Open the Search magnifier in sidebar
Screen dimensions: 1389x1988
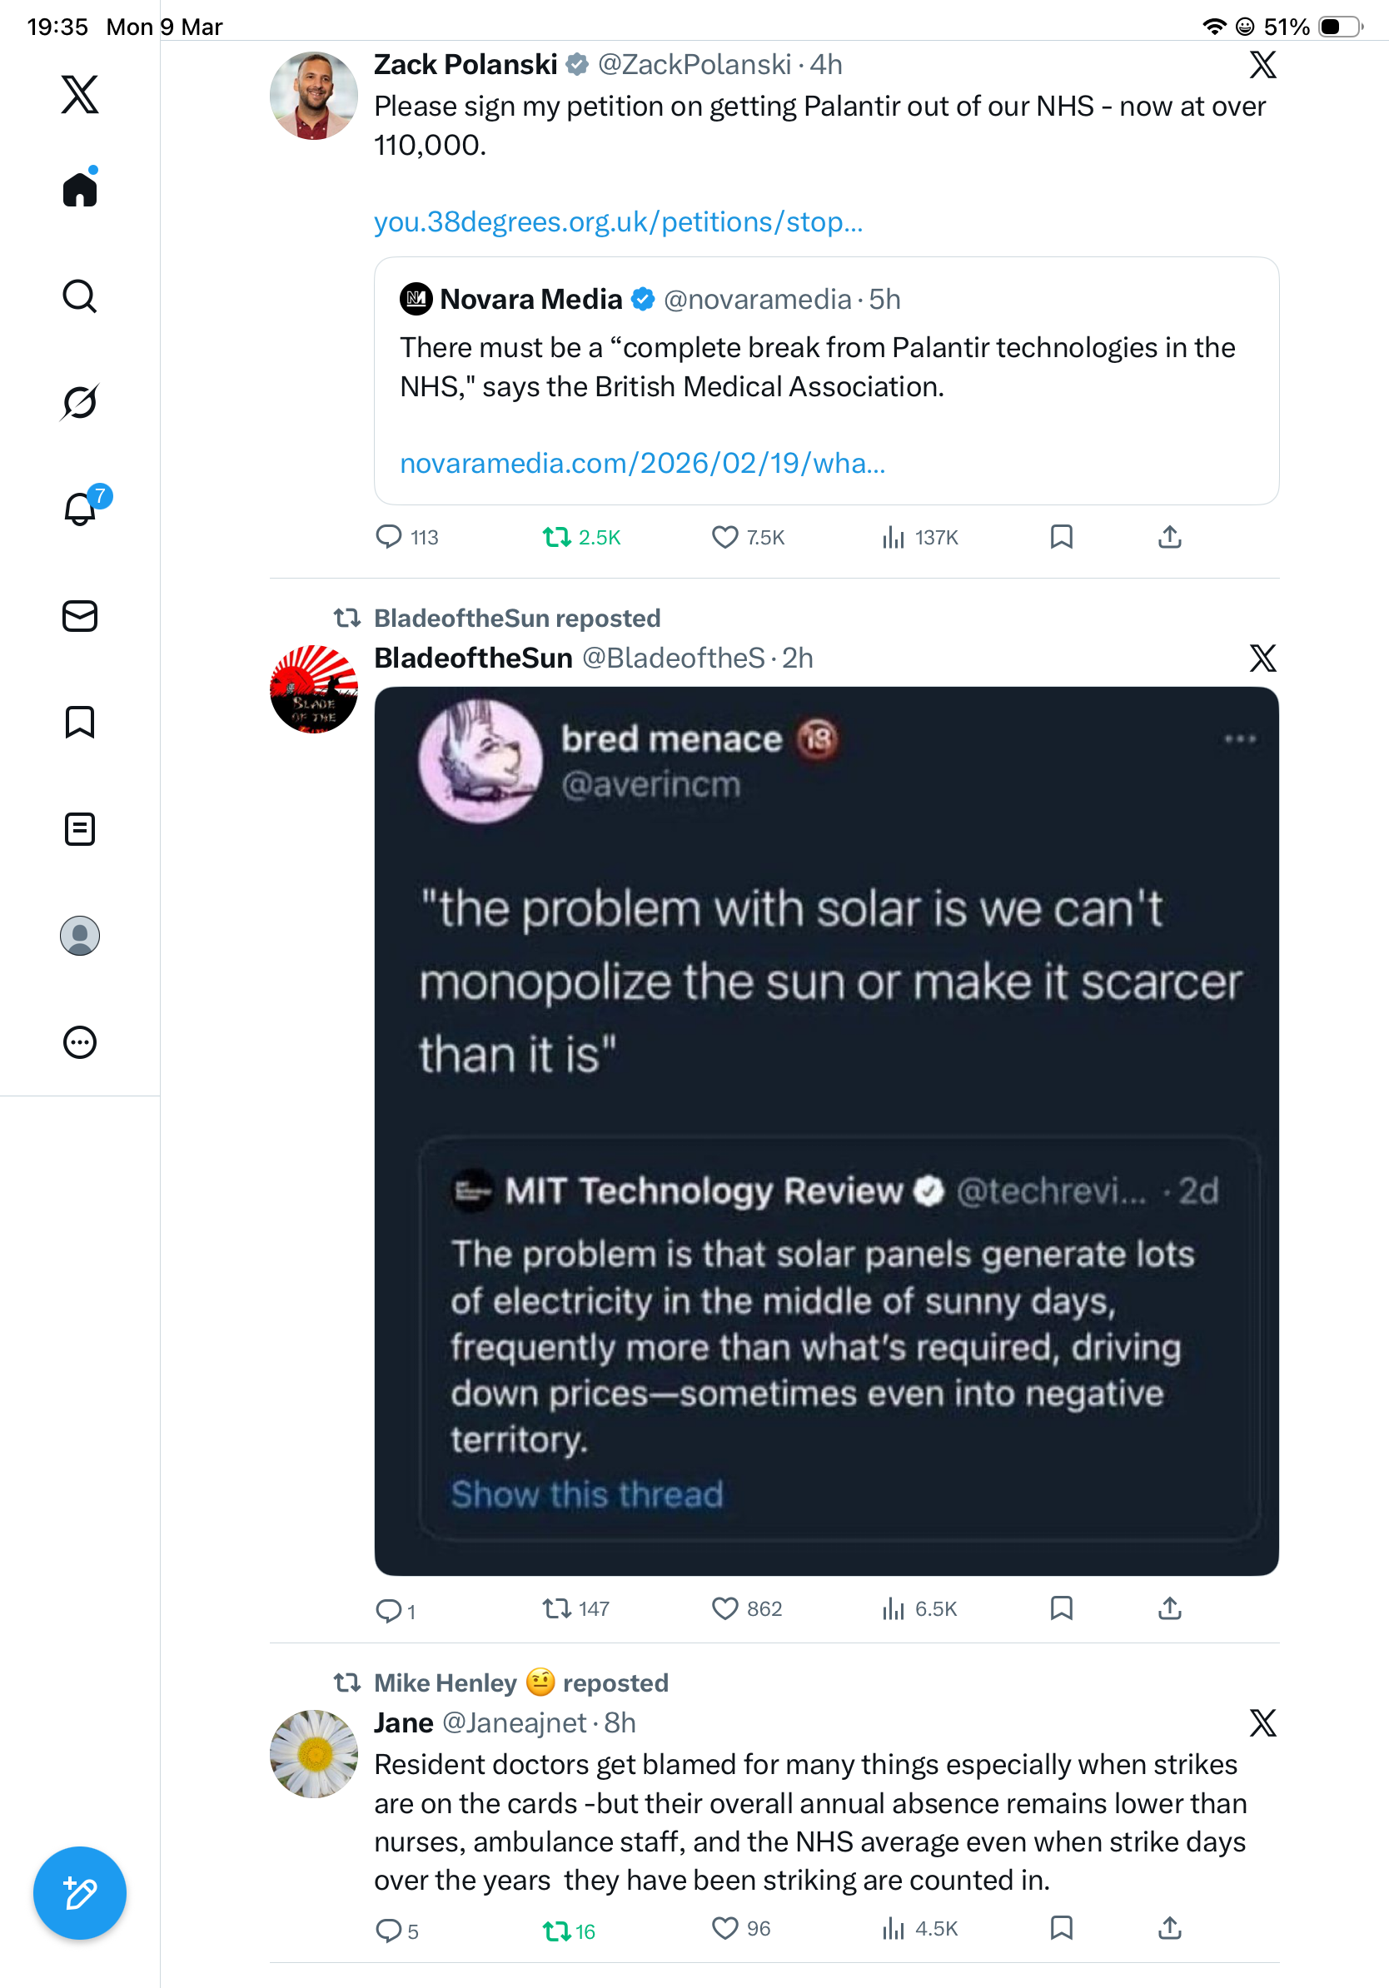[80, 296]
